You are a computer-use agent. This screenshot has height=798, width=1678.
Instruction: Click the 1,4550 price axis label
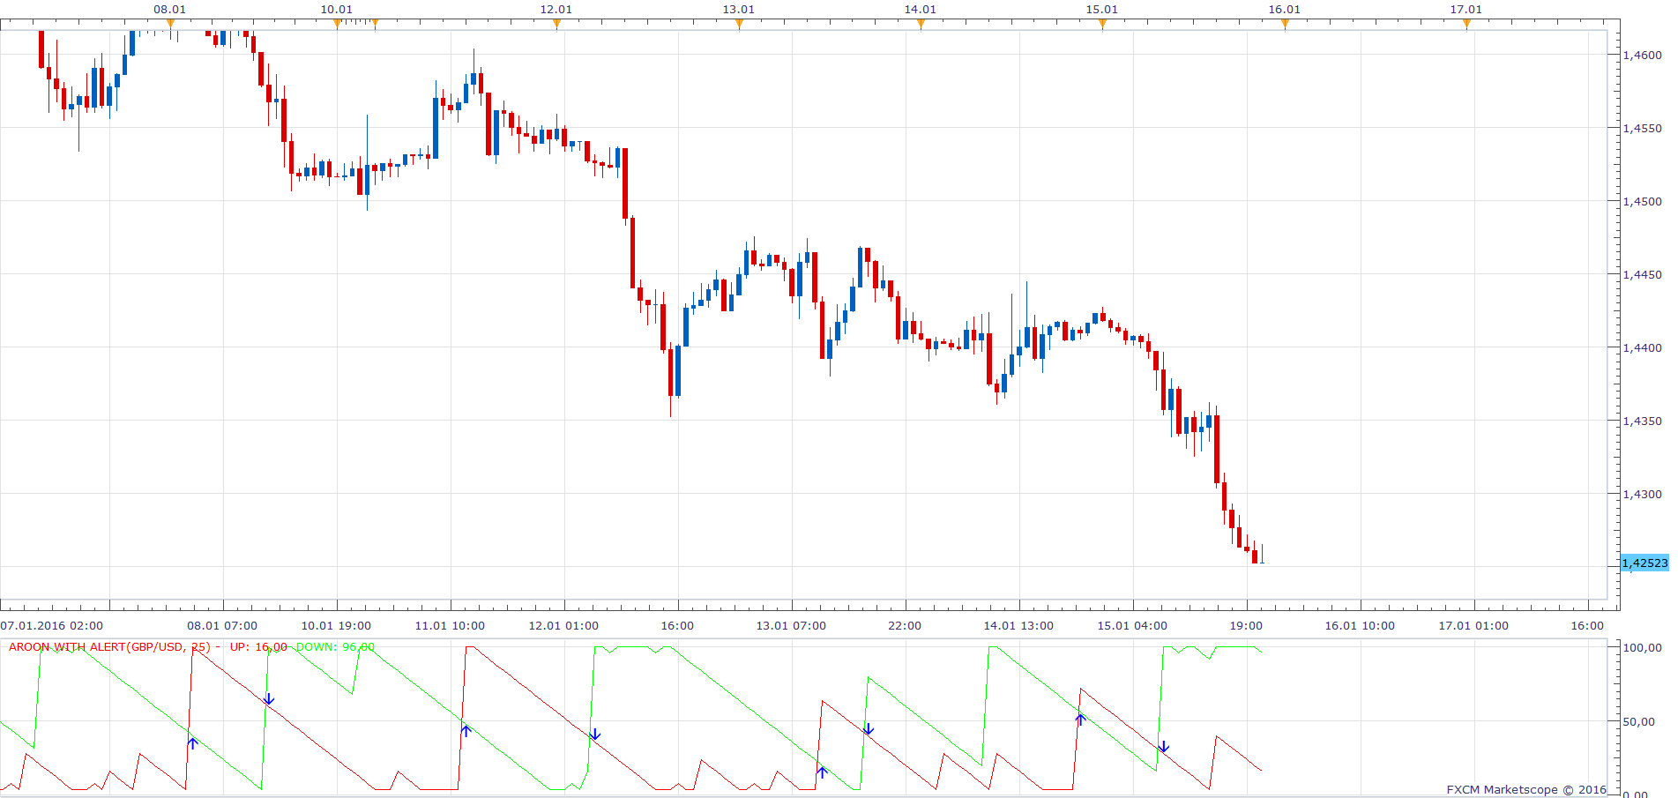tap(1642, 128)
